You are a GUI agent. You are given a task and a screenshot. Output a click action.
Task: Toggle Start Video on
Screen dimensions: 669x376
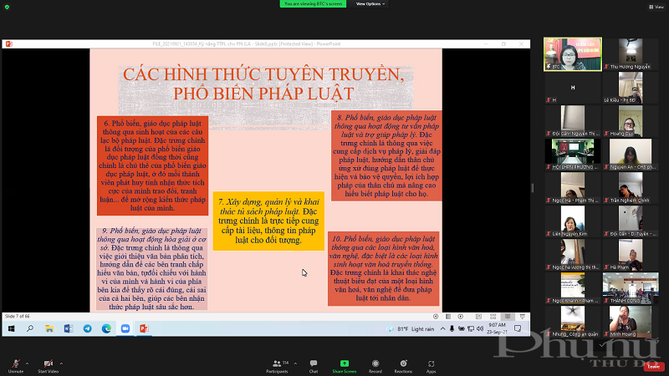pyautogui.click(x=48, y=364)
